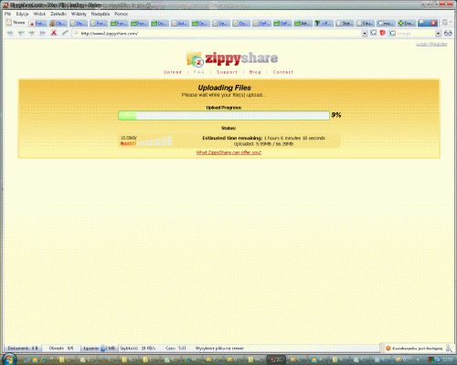This screenshot has height=365, width=457.
Task: Open the Pomoc menu
Action: [x=122, y=14]
